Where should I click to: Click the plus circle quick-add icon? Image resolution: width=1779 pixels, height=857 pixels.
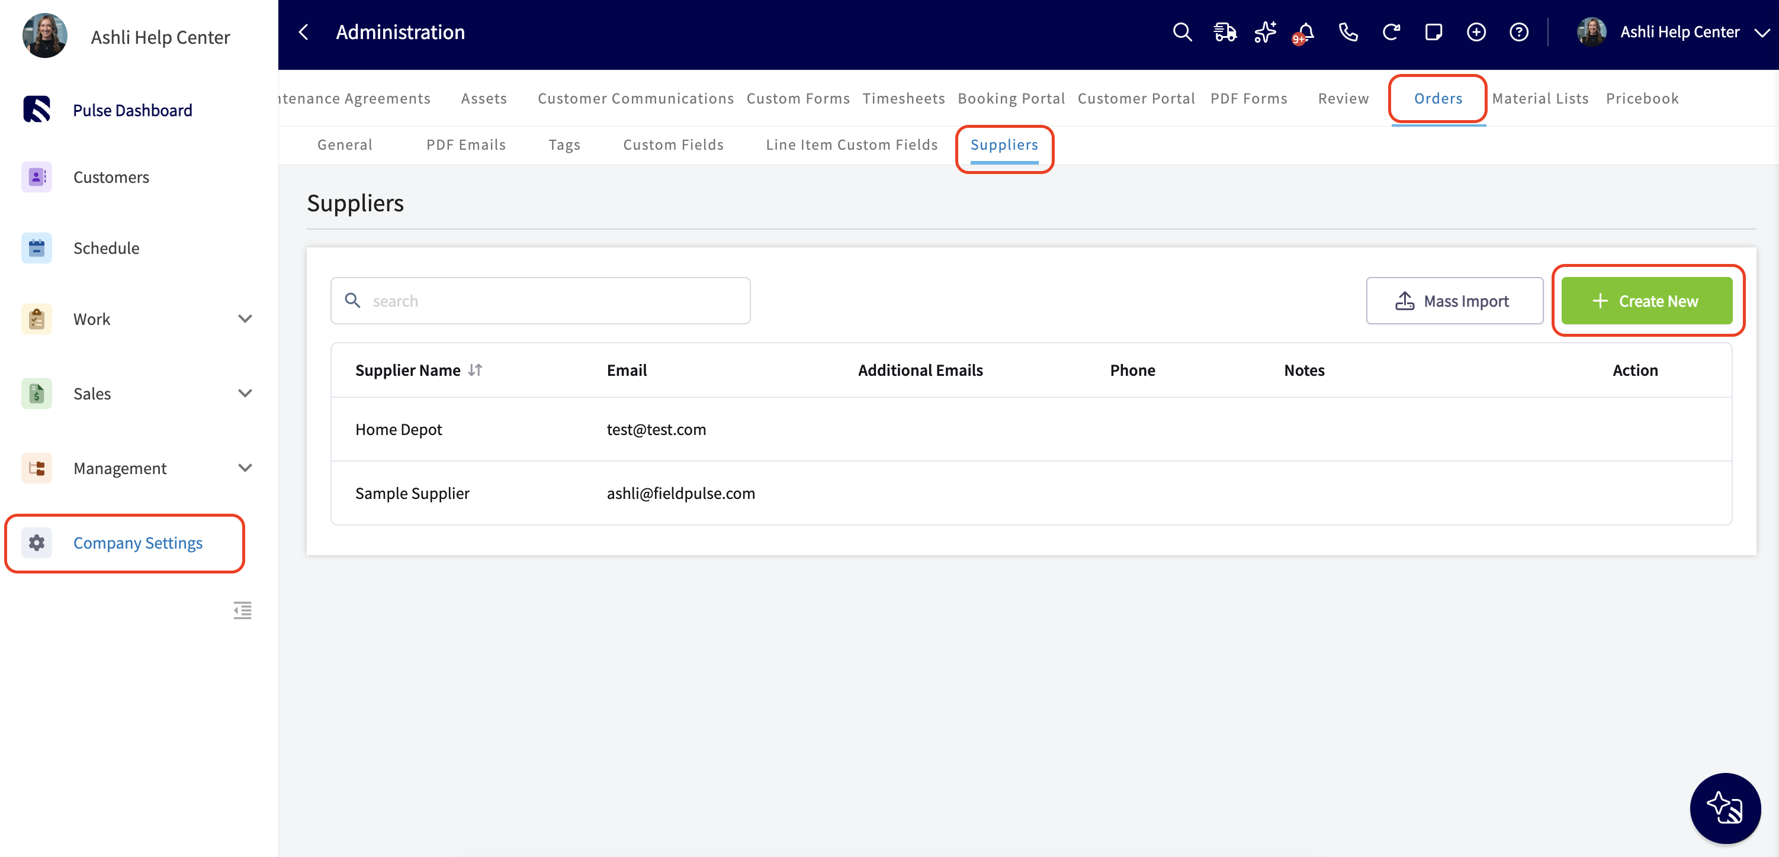pyautogui.click(x=1476, y=32)
